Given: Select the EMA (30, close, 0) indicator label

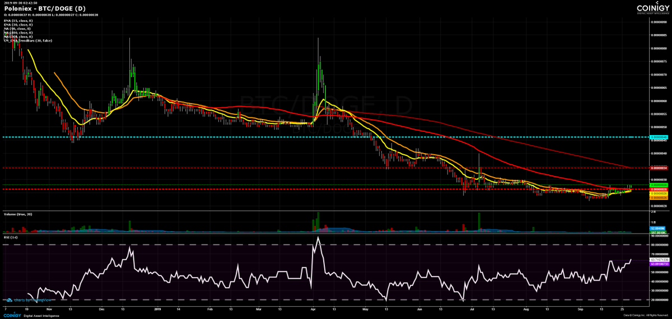Looking at the screenshot, I should (18, 25).
